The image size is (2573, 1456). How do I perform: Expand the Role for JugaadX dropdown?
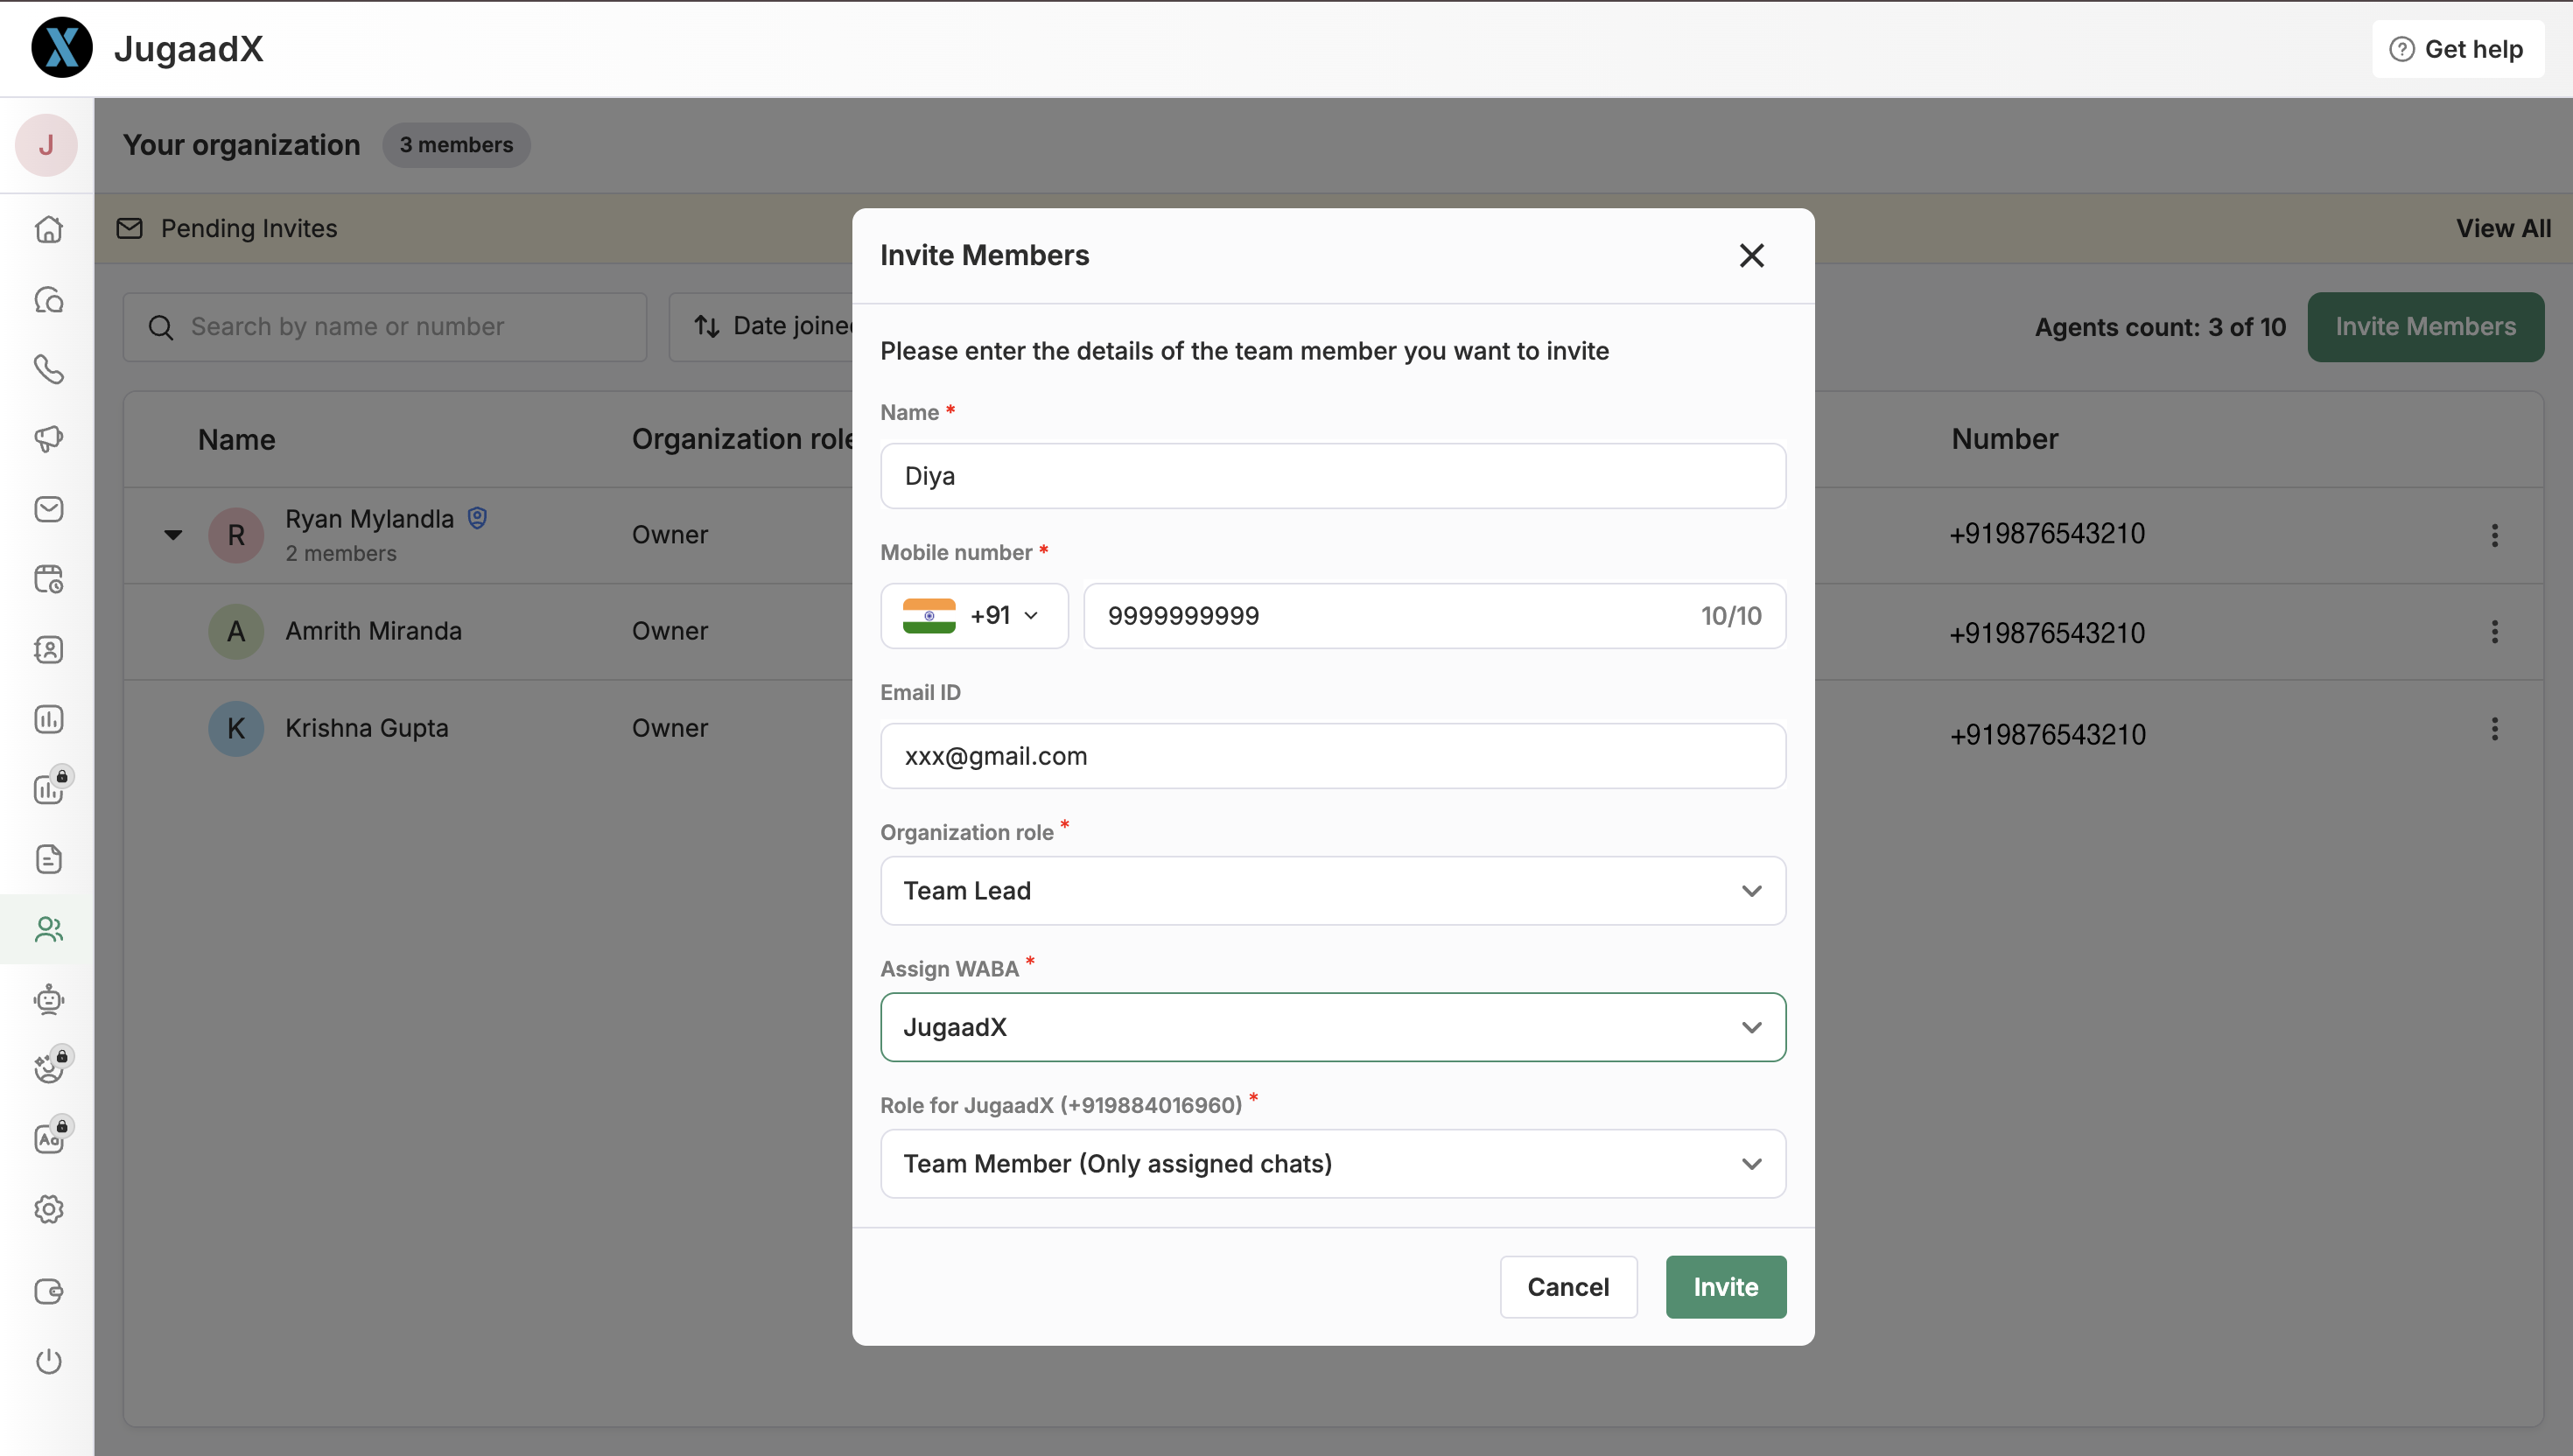(1332, 1163)
